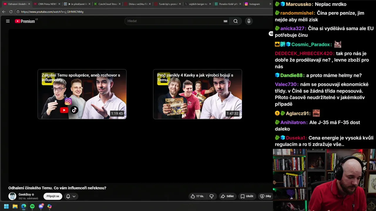376x211 pixels.
Task: Dislike the video with thumbs-down icon
Action: (211, 196)
